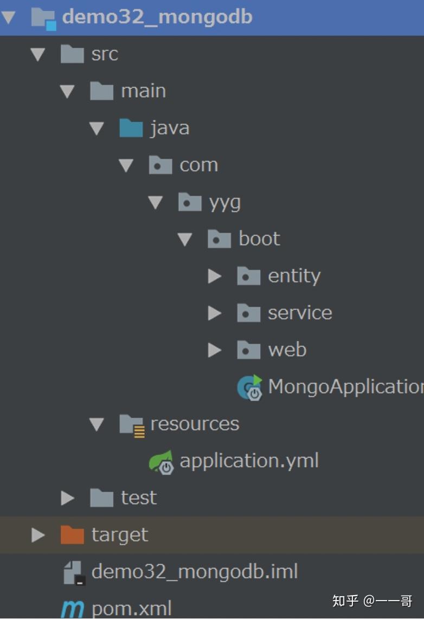Click the package icon beside entity
This screenshot has height=619, width=424.
(248, 275)
